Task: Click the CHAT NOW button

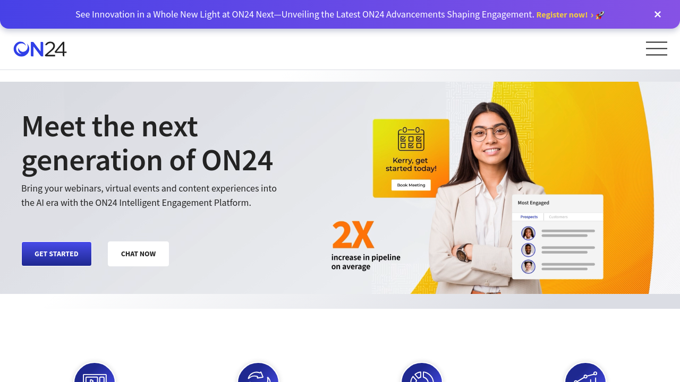Action: click(x=138, y=254)
